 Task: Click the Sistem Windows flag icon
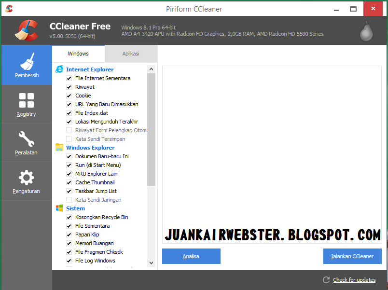tap(59, 208)
